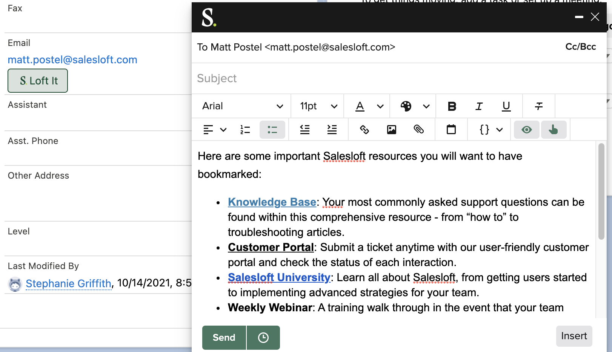Insert an image

tap(392, 130)
